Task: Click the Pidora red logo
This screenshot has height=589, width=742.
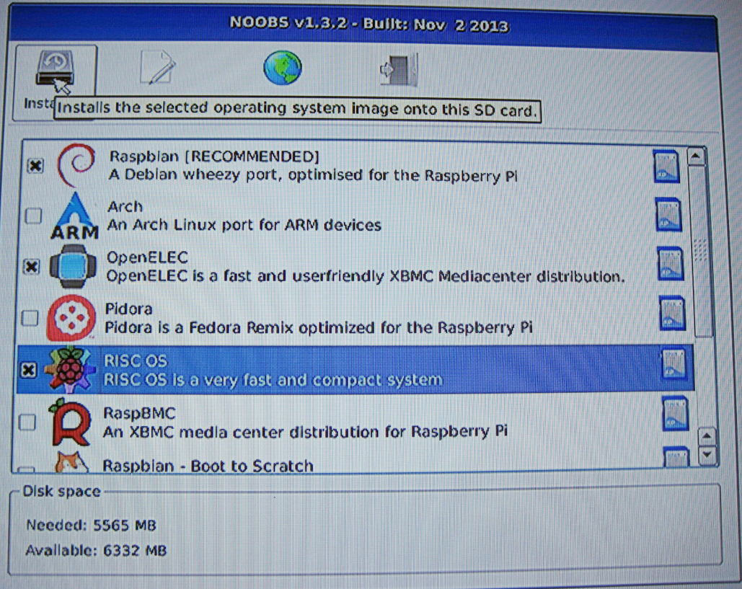Action: pyautogui.click(x=71, y=318)
